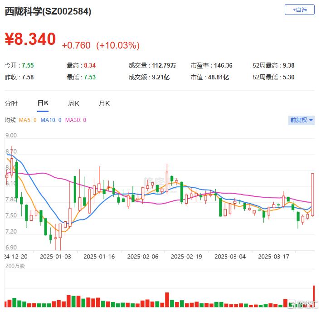Click the MA30 moving average label
Screen dimensions: 321x312
click(x=76, y=120)
